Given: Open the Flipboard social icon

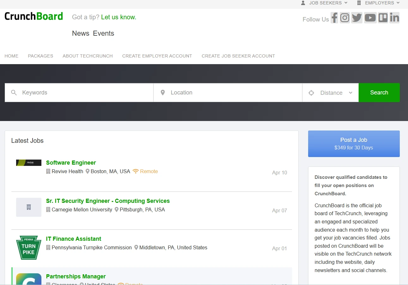Looking at the screenshot, I should [383, 18].
